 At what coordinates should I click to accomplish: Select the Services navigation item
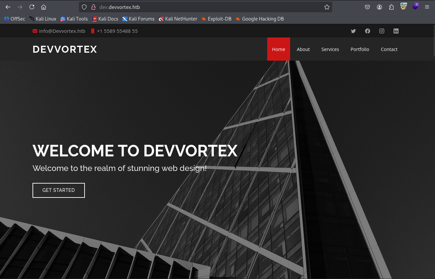[330, 49]
